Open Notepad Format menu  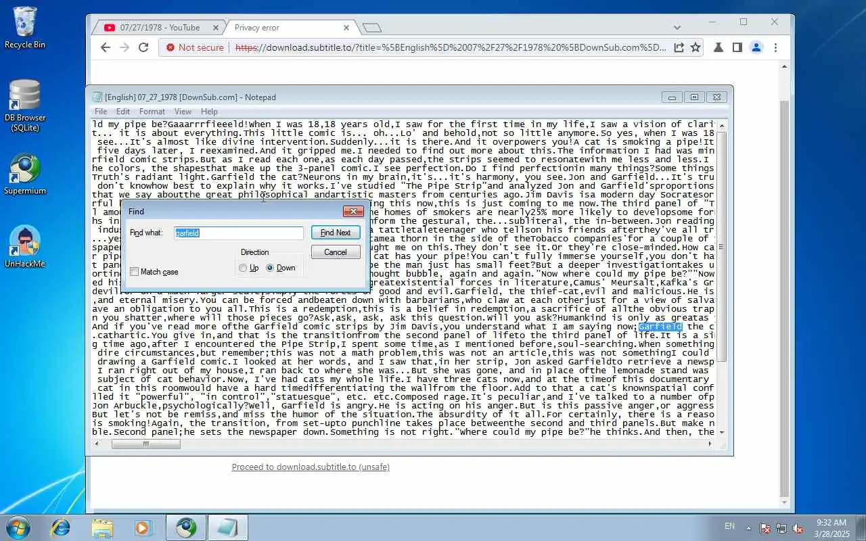[152, 112]
